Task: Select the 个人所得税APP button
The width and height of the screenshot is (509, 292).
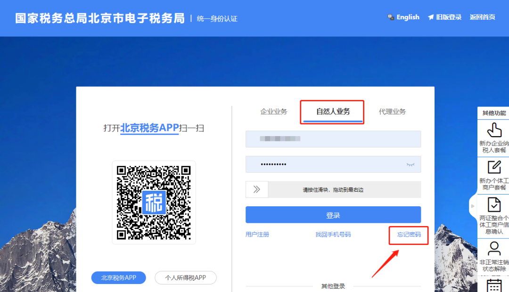Action: (185, 278)
